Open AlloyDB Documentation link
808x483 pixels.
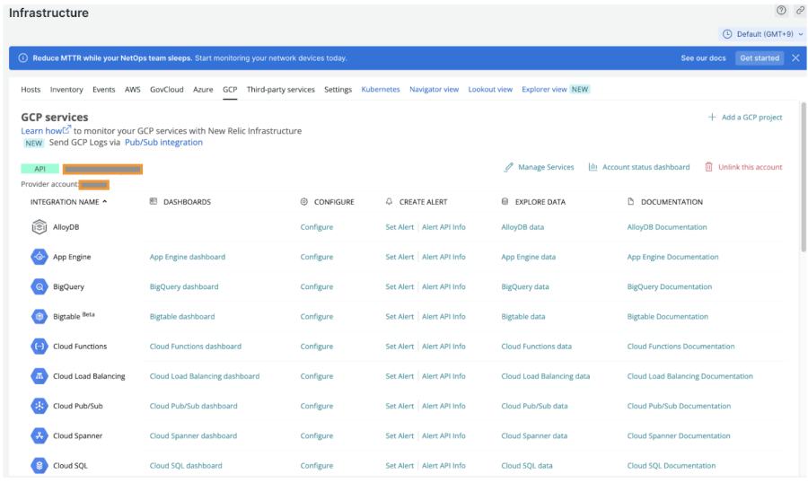[667, 227]
